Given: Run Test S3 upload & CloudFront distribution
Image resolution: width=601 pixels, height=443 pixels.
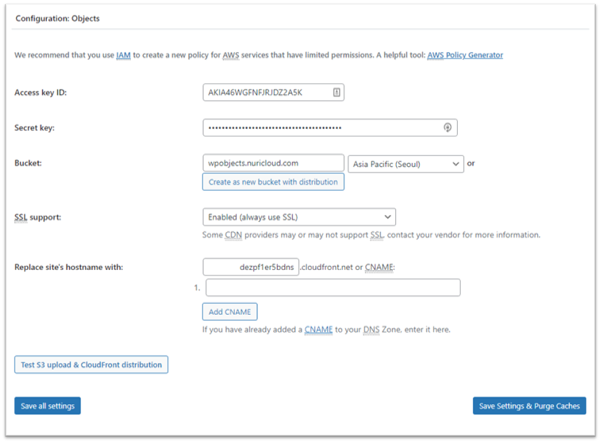Looking at the screenshot, I should [91, 364].
